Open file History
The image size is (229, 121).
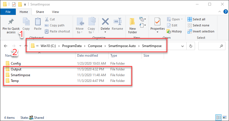click(x=174, y=31)
